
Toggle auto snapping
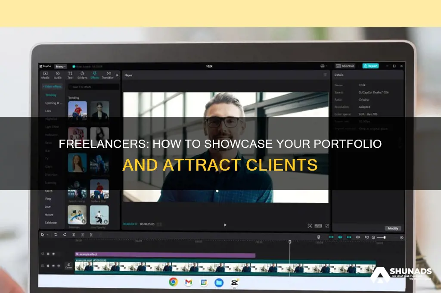(340, 237)
